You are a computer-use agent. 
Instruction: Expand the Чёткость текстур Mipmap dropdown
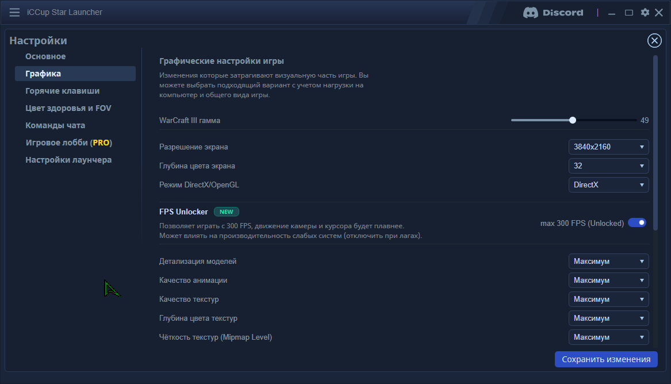click(x=608, y=337)
